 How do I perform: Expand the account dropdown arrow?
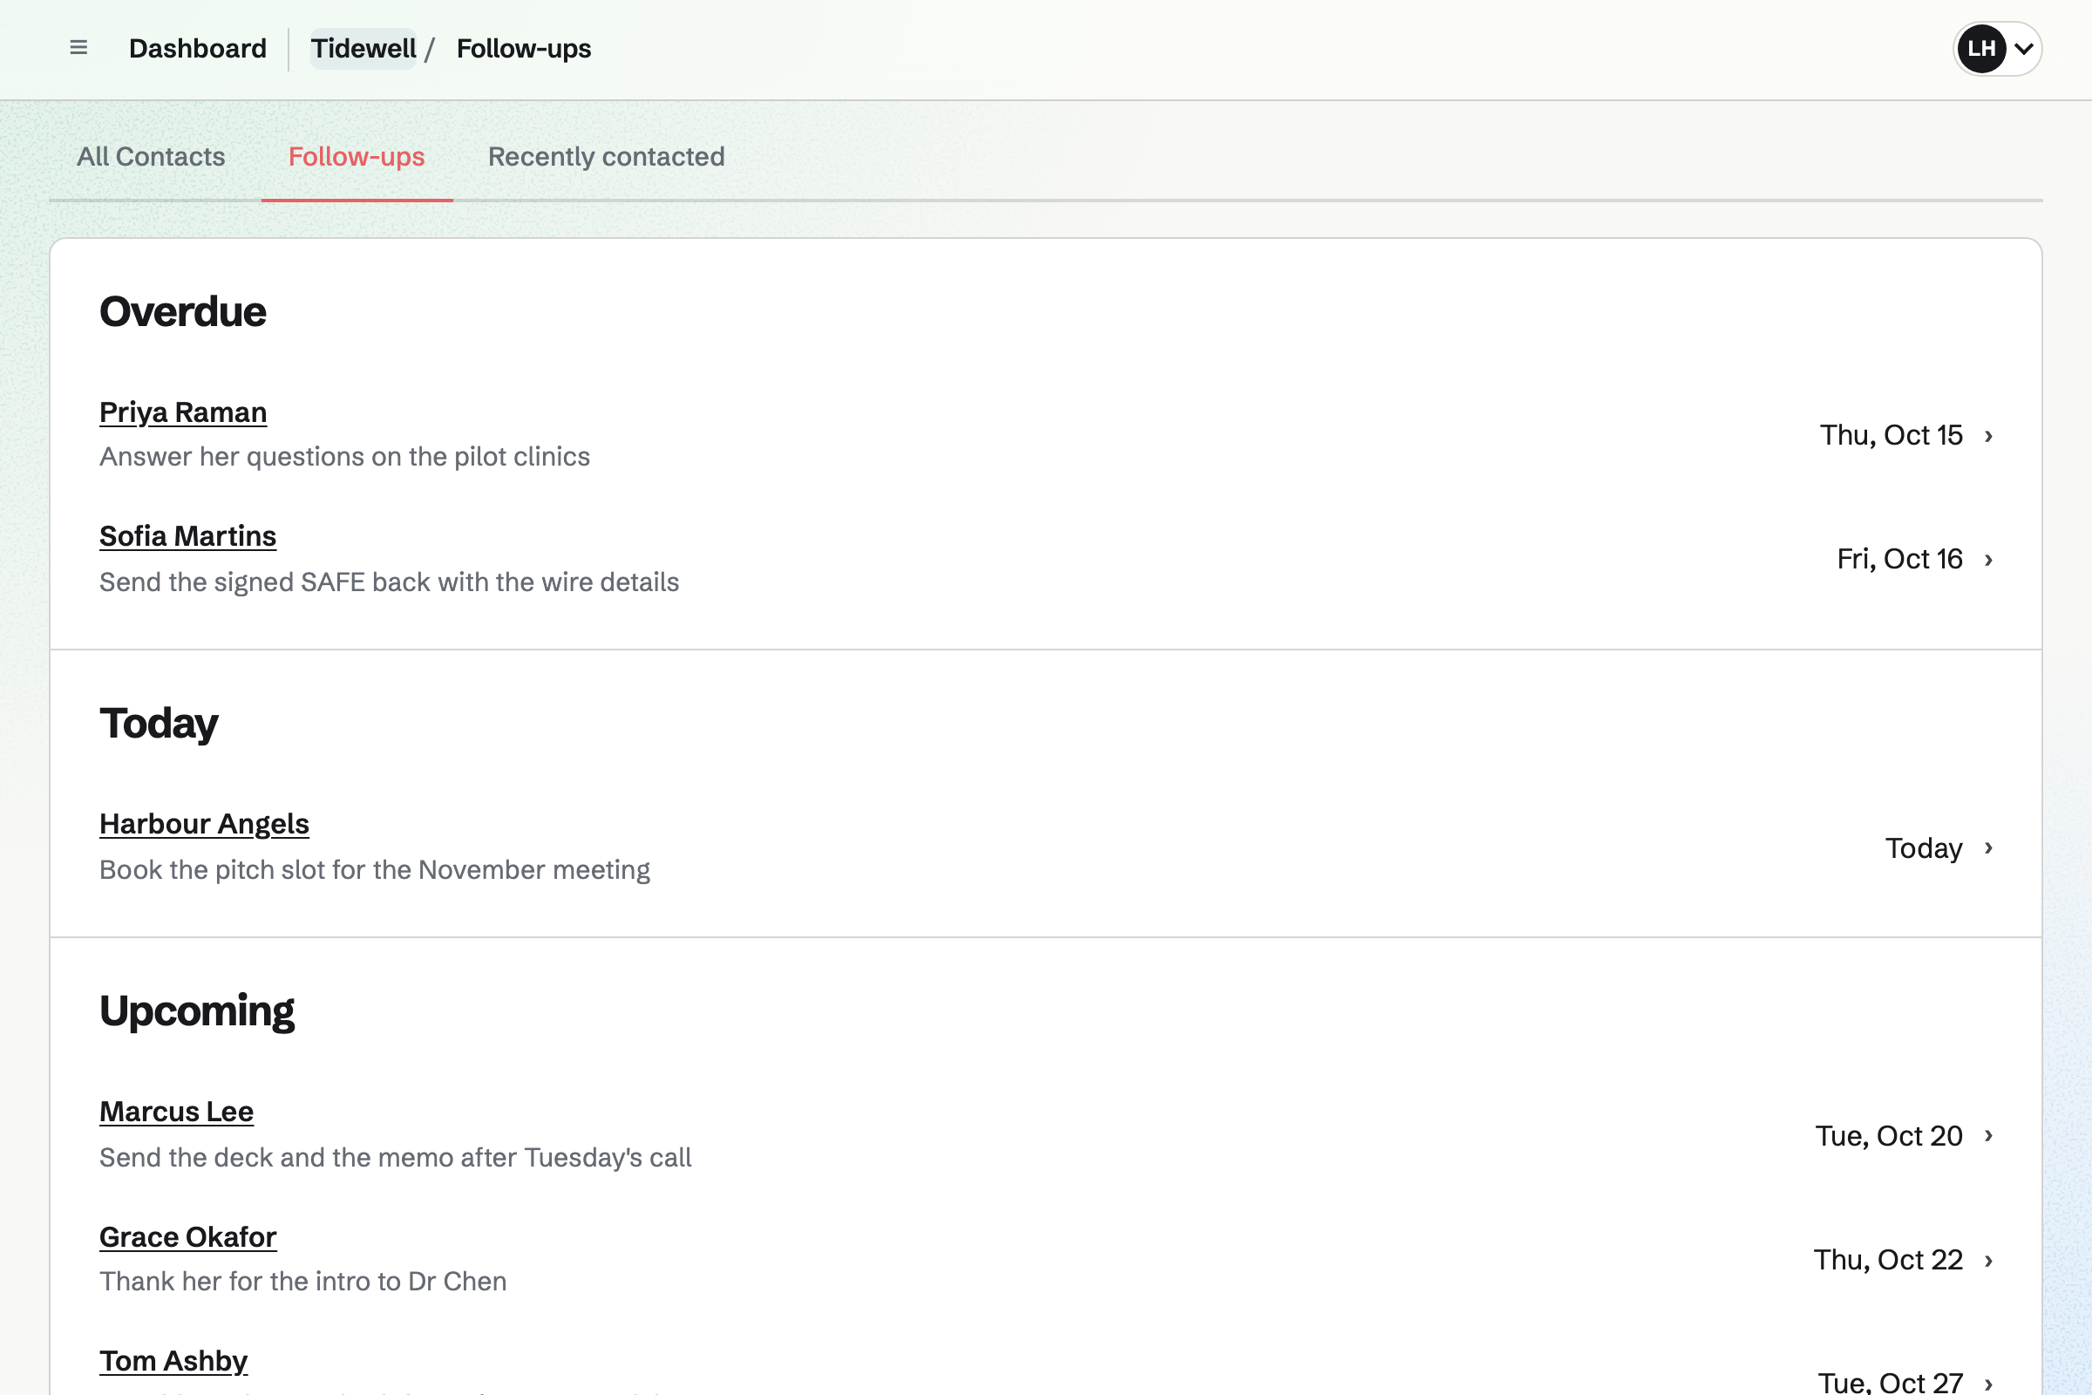(x=2024, y=49)
